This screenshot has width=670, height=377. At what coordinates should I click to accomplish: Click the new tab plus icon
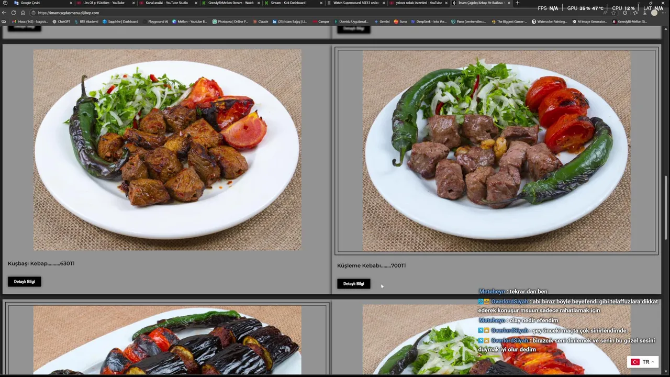pyautogui.click(x=517, y=3)
